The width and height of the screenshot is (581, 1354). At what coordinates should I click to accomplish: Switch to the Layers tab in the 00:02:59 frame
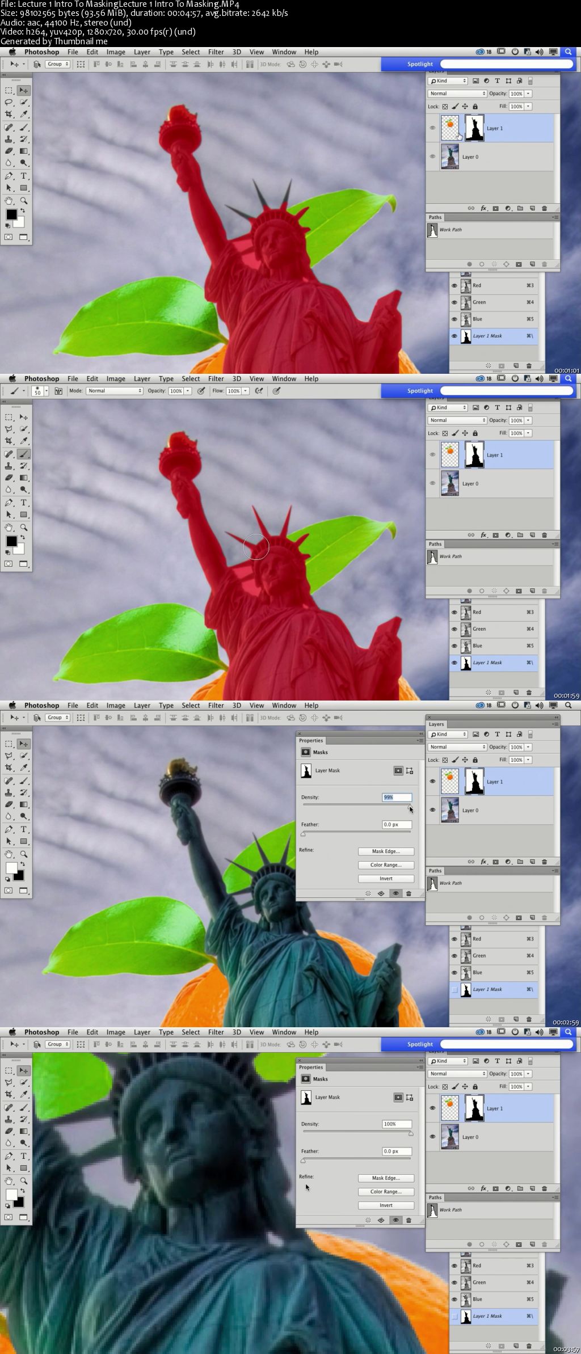(436, 724)
